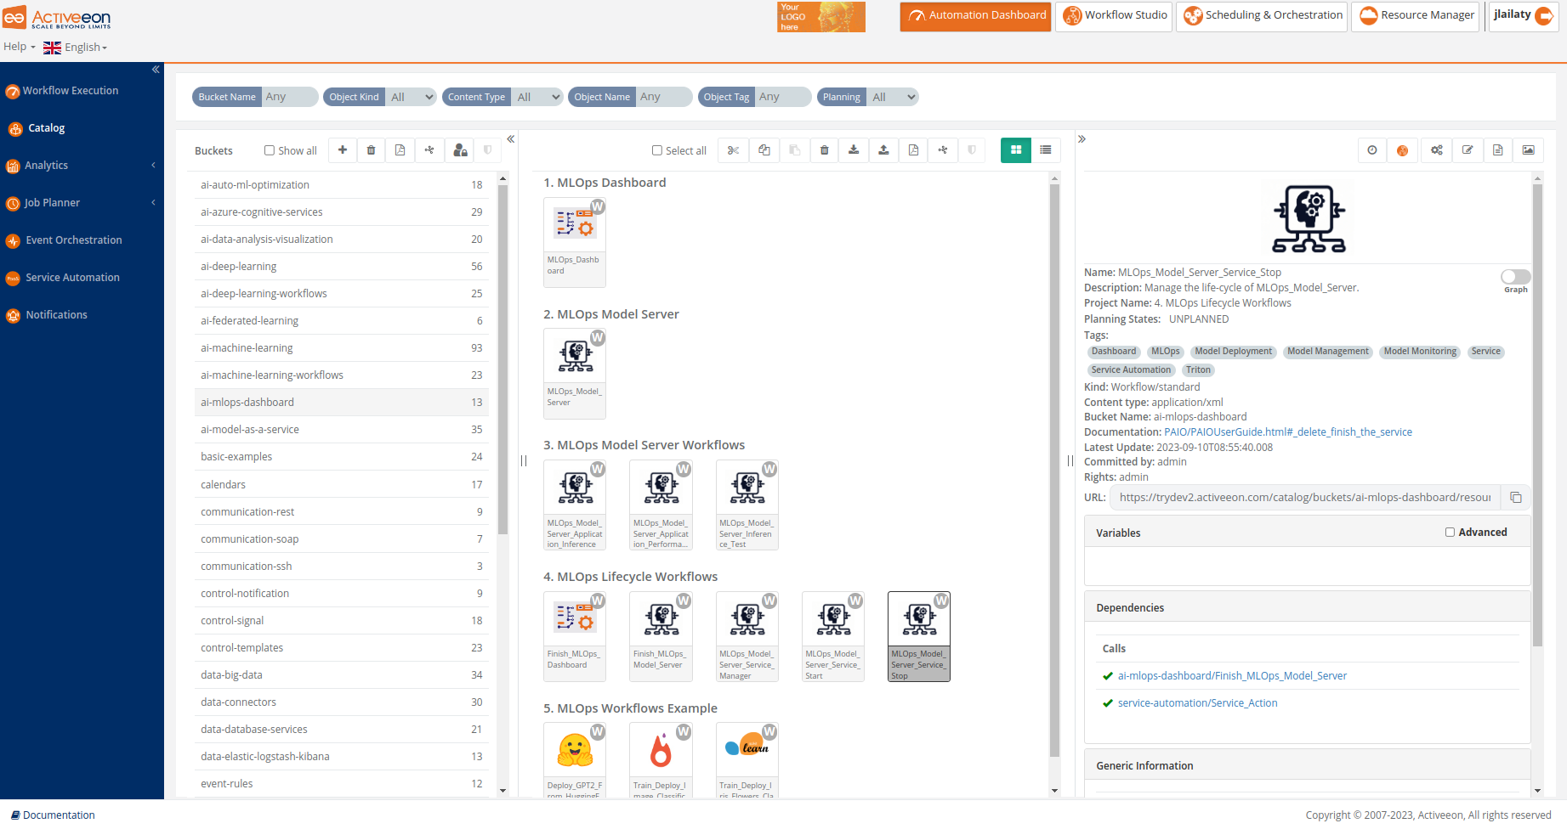Open the Resource Manager portal
This screenshot has width=1567, height=829.
1417,16
